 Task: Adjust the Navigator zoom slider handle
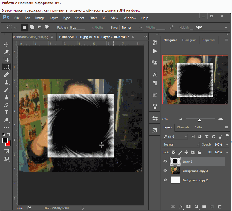200,120
